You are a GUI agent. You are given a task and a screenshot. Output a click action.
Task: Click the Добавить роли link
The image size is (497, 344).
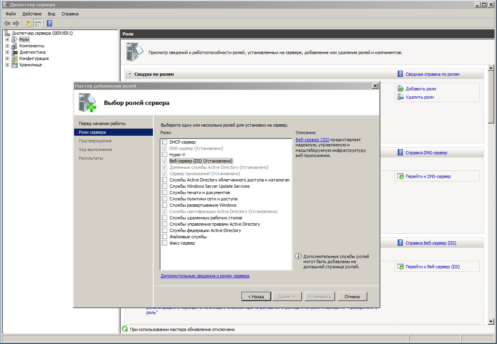tap(421, 89)
